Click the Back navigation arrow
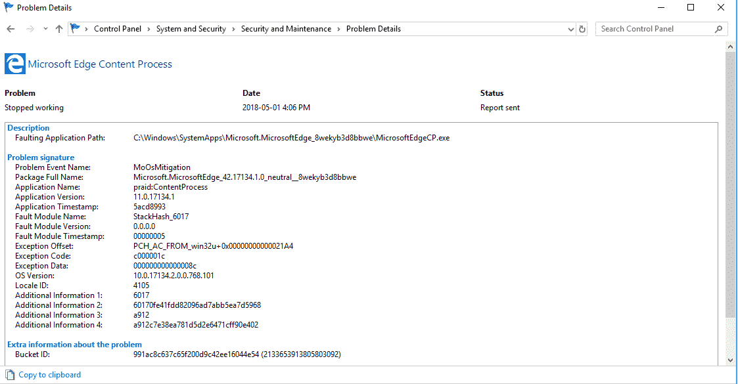The width and height of the screenshot is (738, 384). coord(11,29)
